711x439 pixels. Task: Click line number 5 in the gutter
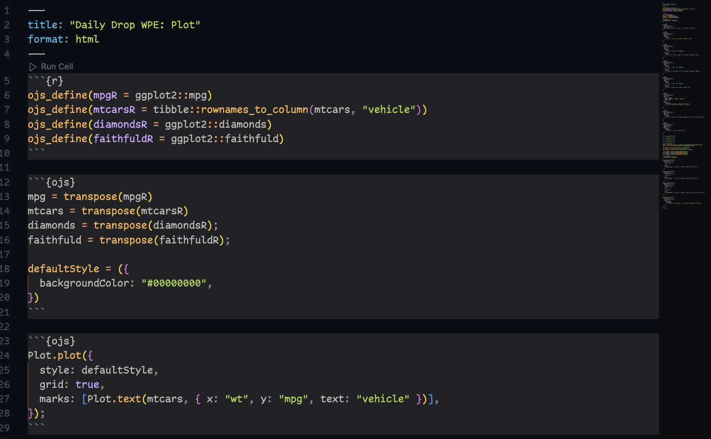(7, 81)
